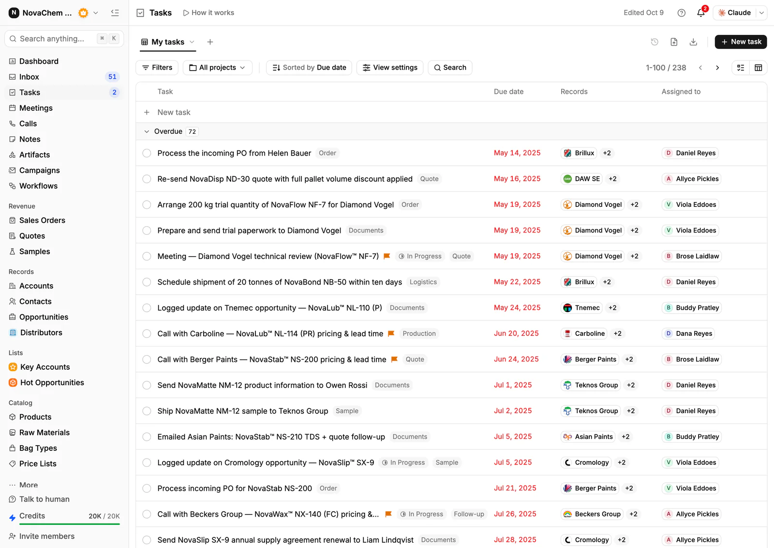Screen dimensions: 774x548
Task: Check the Process incoming PO for NovaStab NS-200 task
Action: (x=147, y=489)
